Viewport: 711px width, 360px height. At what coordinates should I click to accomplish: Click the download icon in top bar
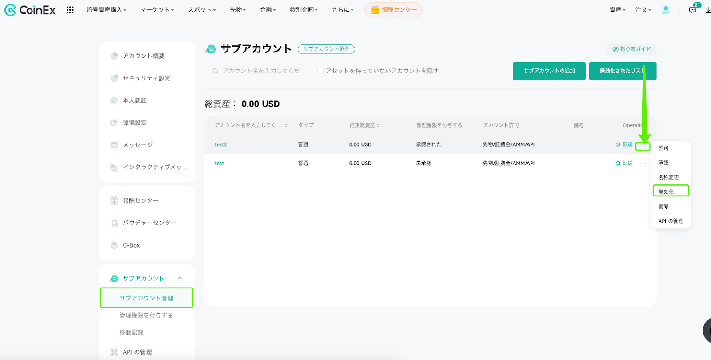[x=708, y=10]
